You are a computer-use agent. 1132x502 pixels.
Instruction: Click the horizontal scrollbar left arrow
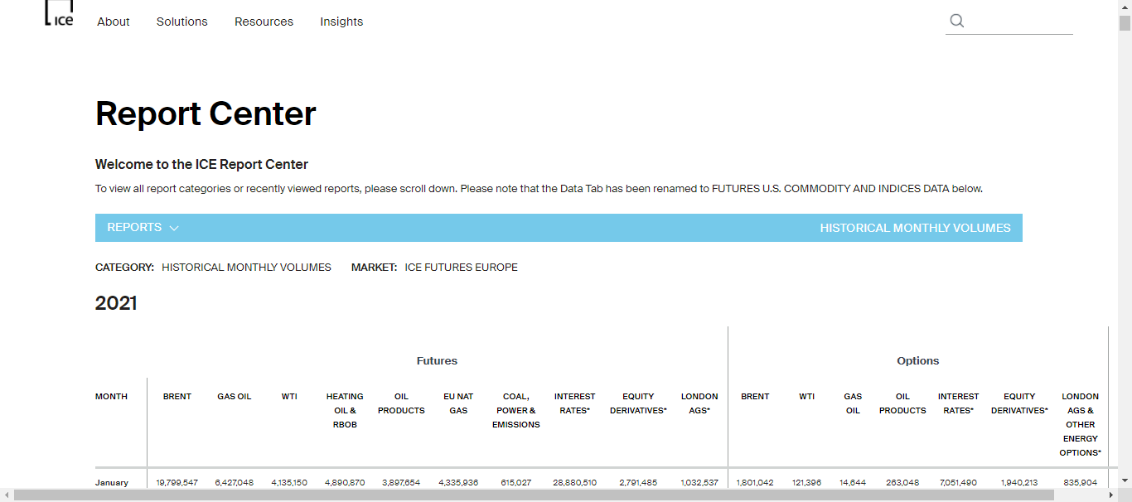click(7, 495)
